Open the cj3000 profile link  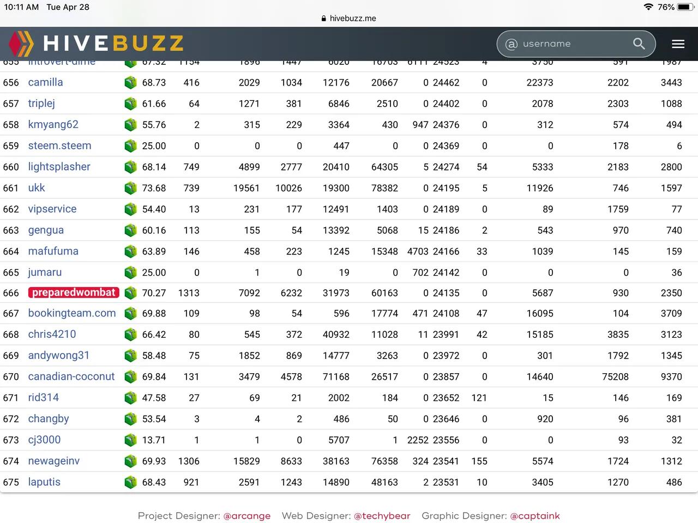tap(45, 440)
